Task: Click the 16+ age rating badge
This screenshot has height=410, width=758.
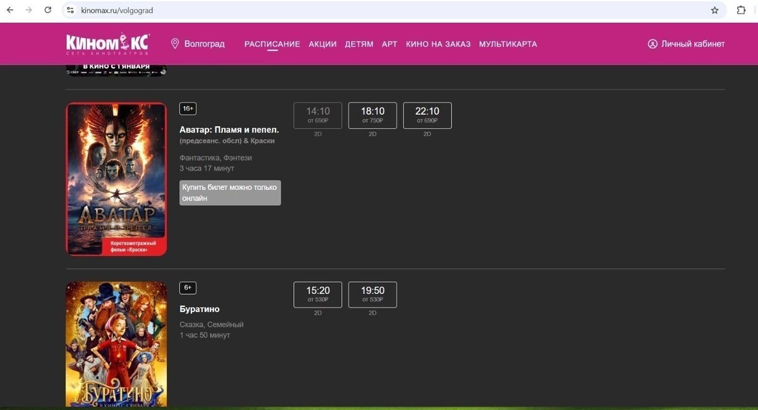Action: coord(188,108)
